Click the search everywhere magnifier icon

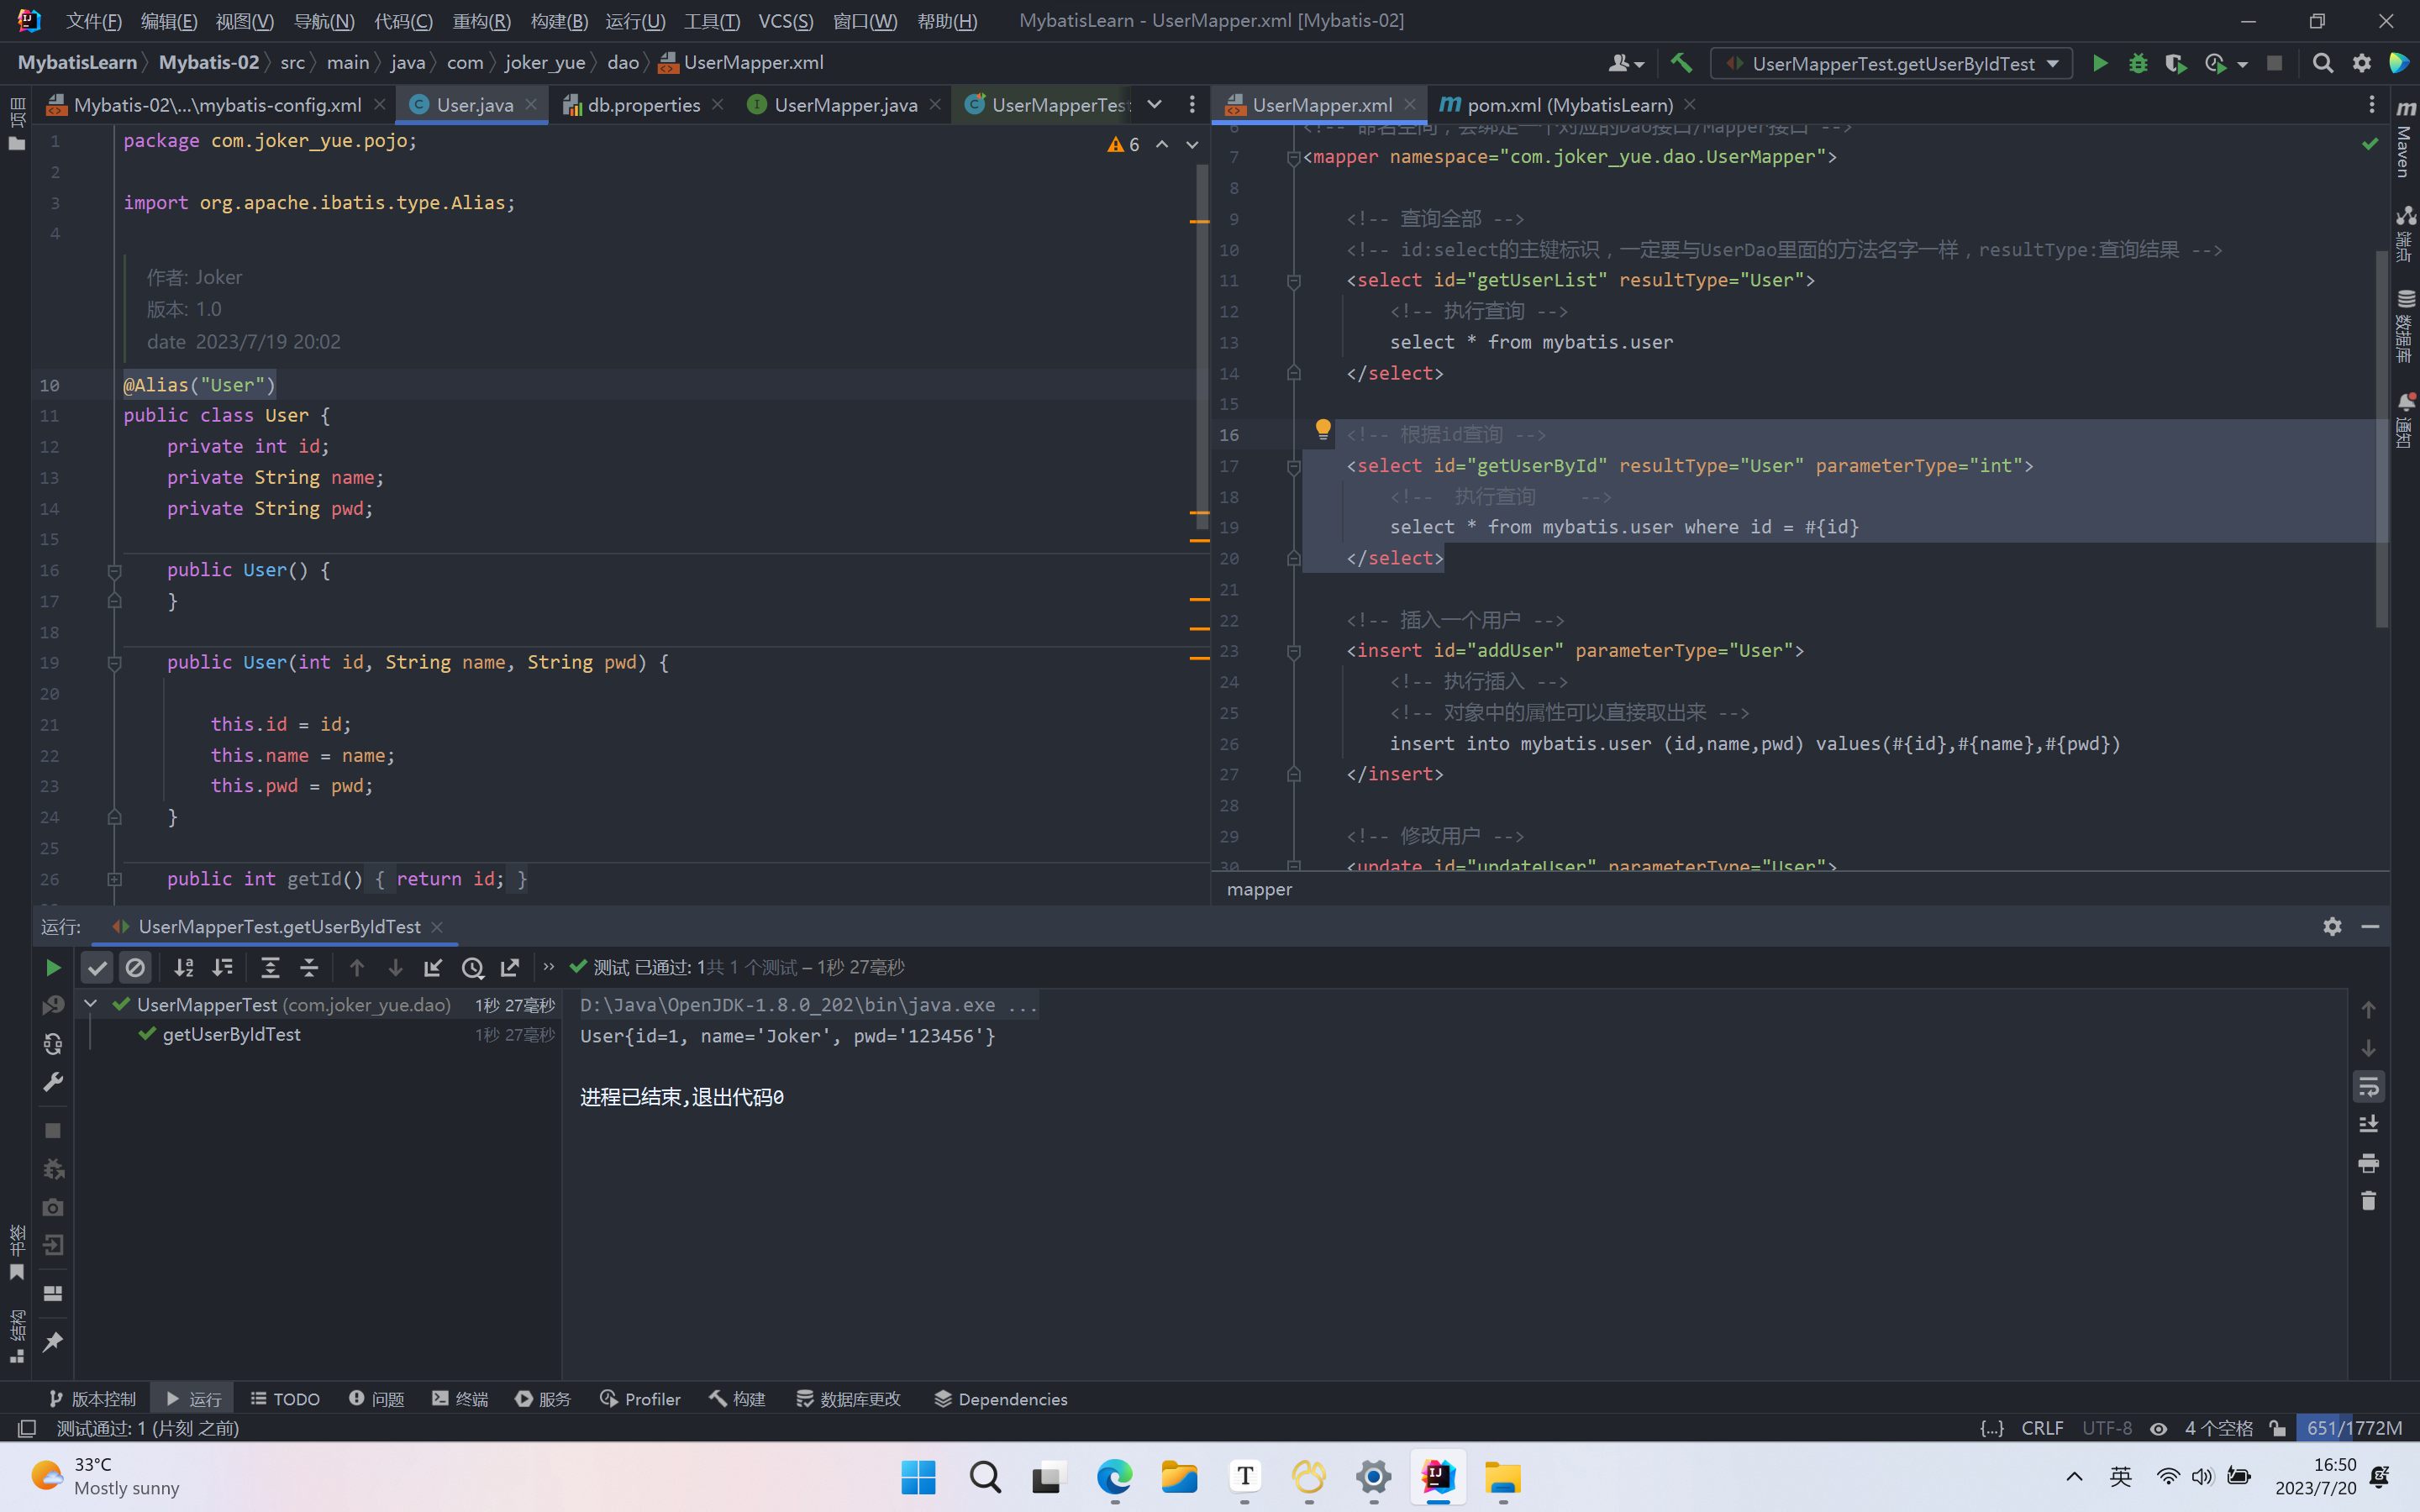[x=2322, y=63]
